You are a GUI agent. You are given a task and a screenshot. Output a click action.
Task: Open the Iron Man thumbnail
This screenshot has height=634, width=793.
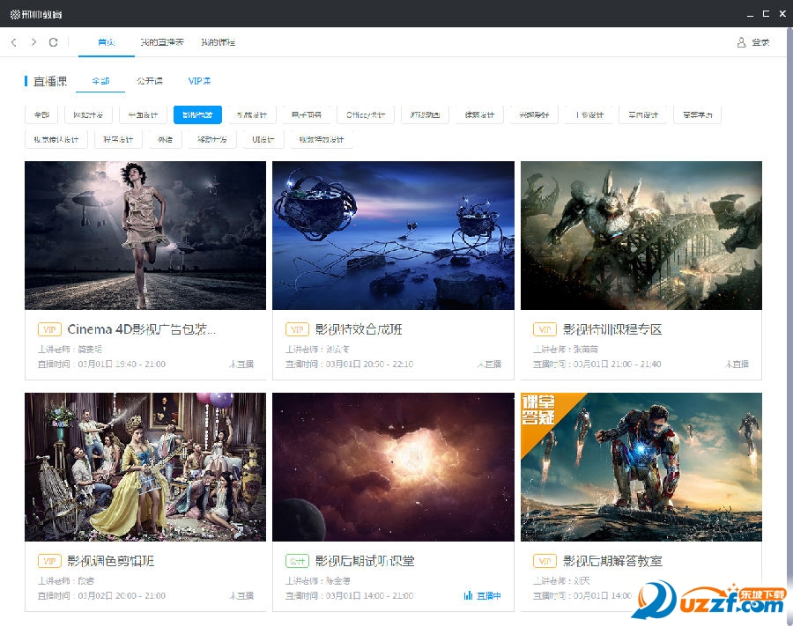click(641, 467)
